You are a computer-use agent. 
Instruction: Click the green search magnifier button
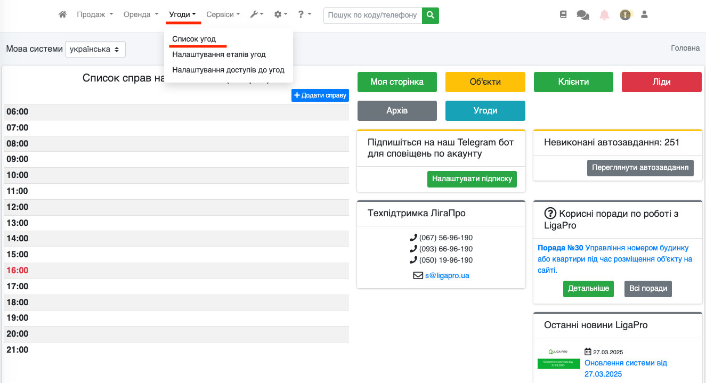coord(430,15)
